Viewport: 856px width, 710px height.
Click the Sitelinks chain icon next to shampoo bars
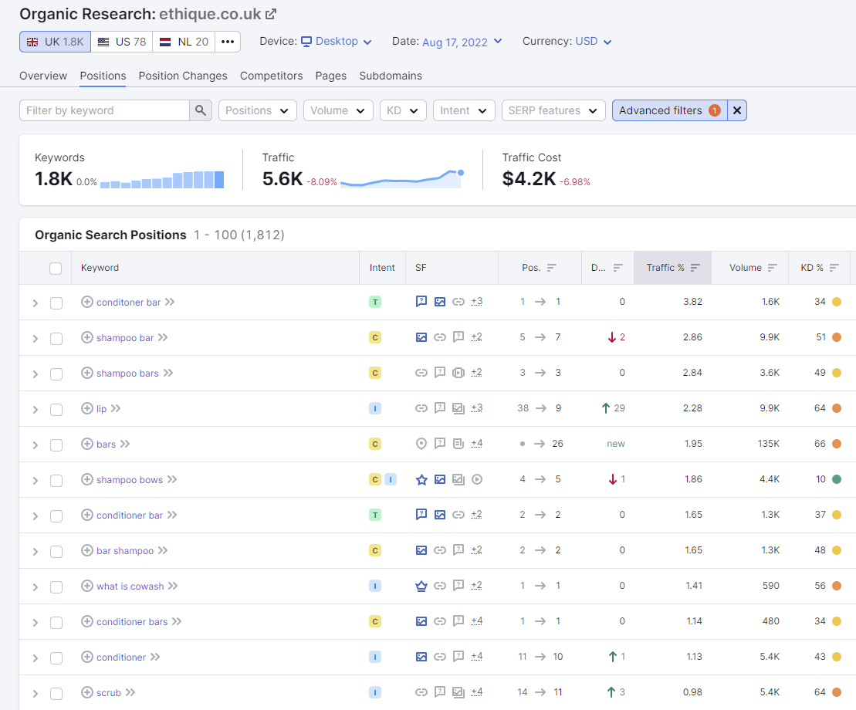pos(421,373)
